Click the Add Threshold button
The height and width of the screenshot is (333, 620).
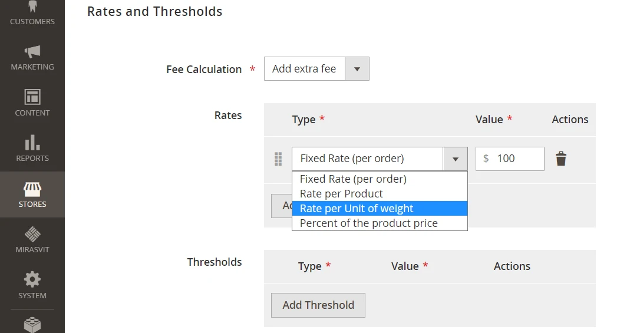[318, 305]
